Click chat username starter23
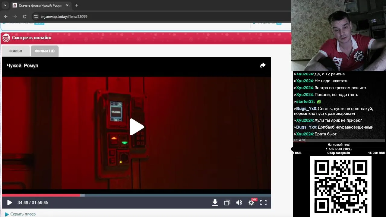 tap(305, 102)
